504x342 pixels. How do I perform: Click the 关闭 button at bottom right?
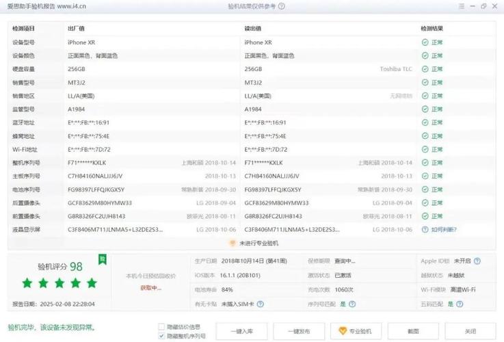click(x=470, y=331)
